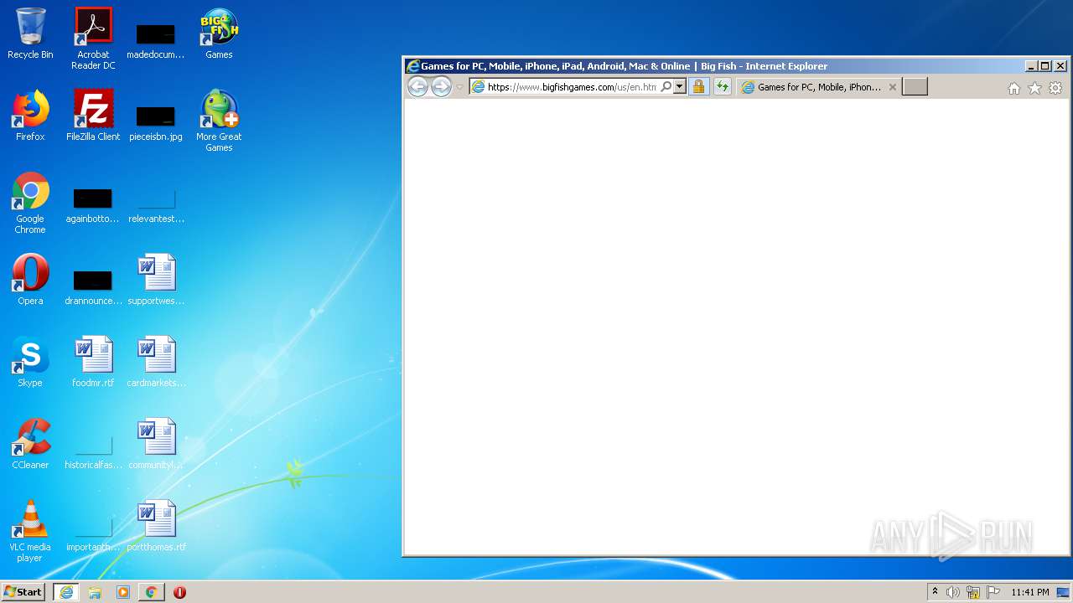Select the foodmr.rtf document
This screenshot has height=603, width=1073.
tap(93, 362)
